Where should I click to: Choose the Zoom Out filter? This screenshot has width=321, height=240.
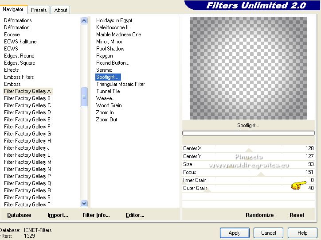pyautogui.click(x=107, y=120)
